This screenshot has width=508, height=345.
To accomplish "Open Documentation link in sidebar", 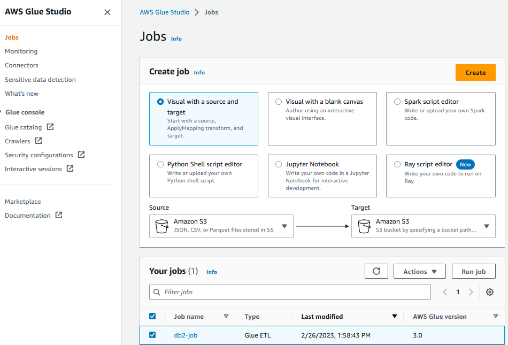I will tap(27, 216).
